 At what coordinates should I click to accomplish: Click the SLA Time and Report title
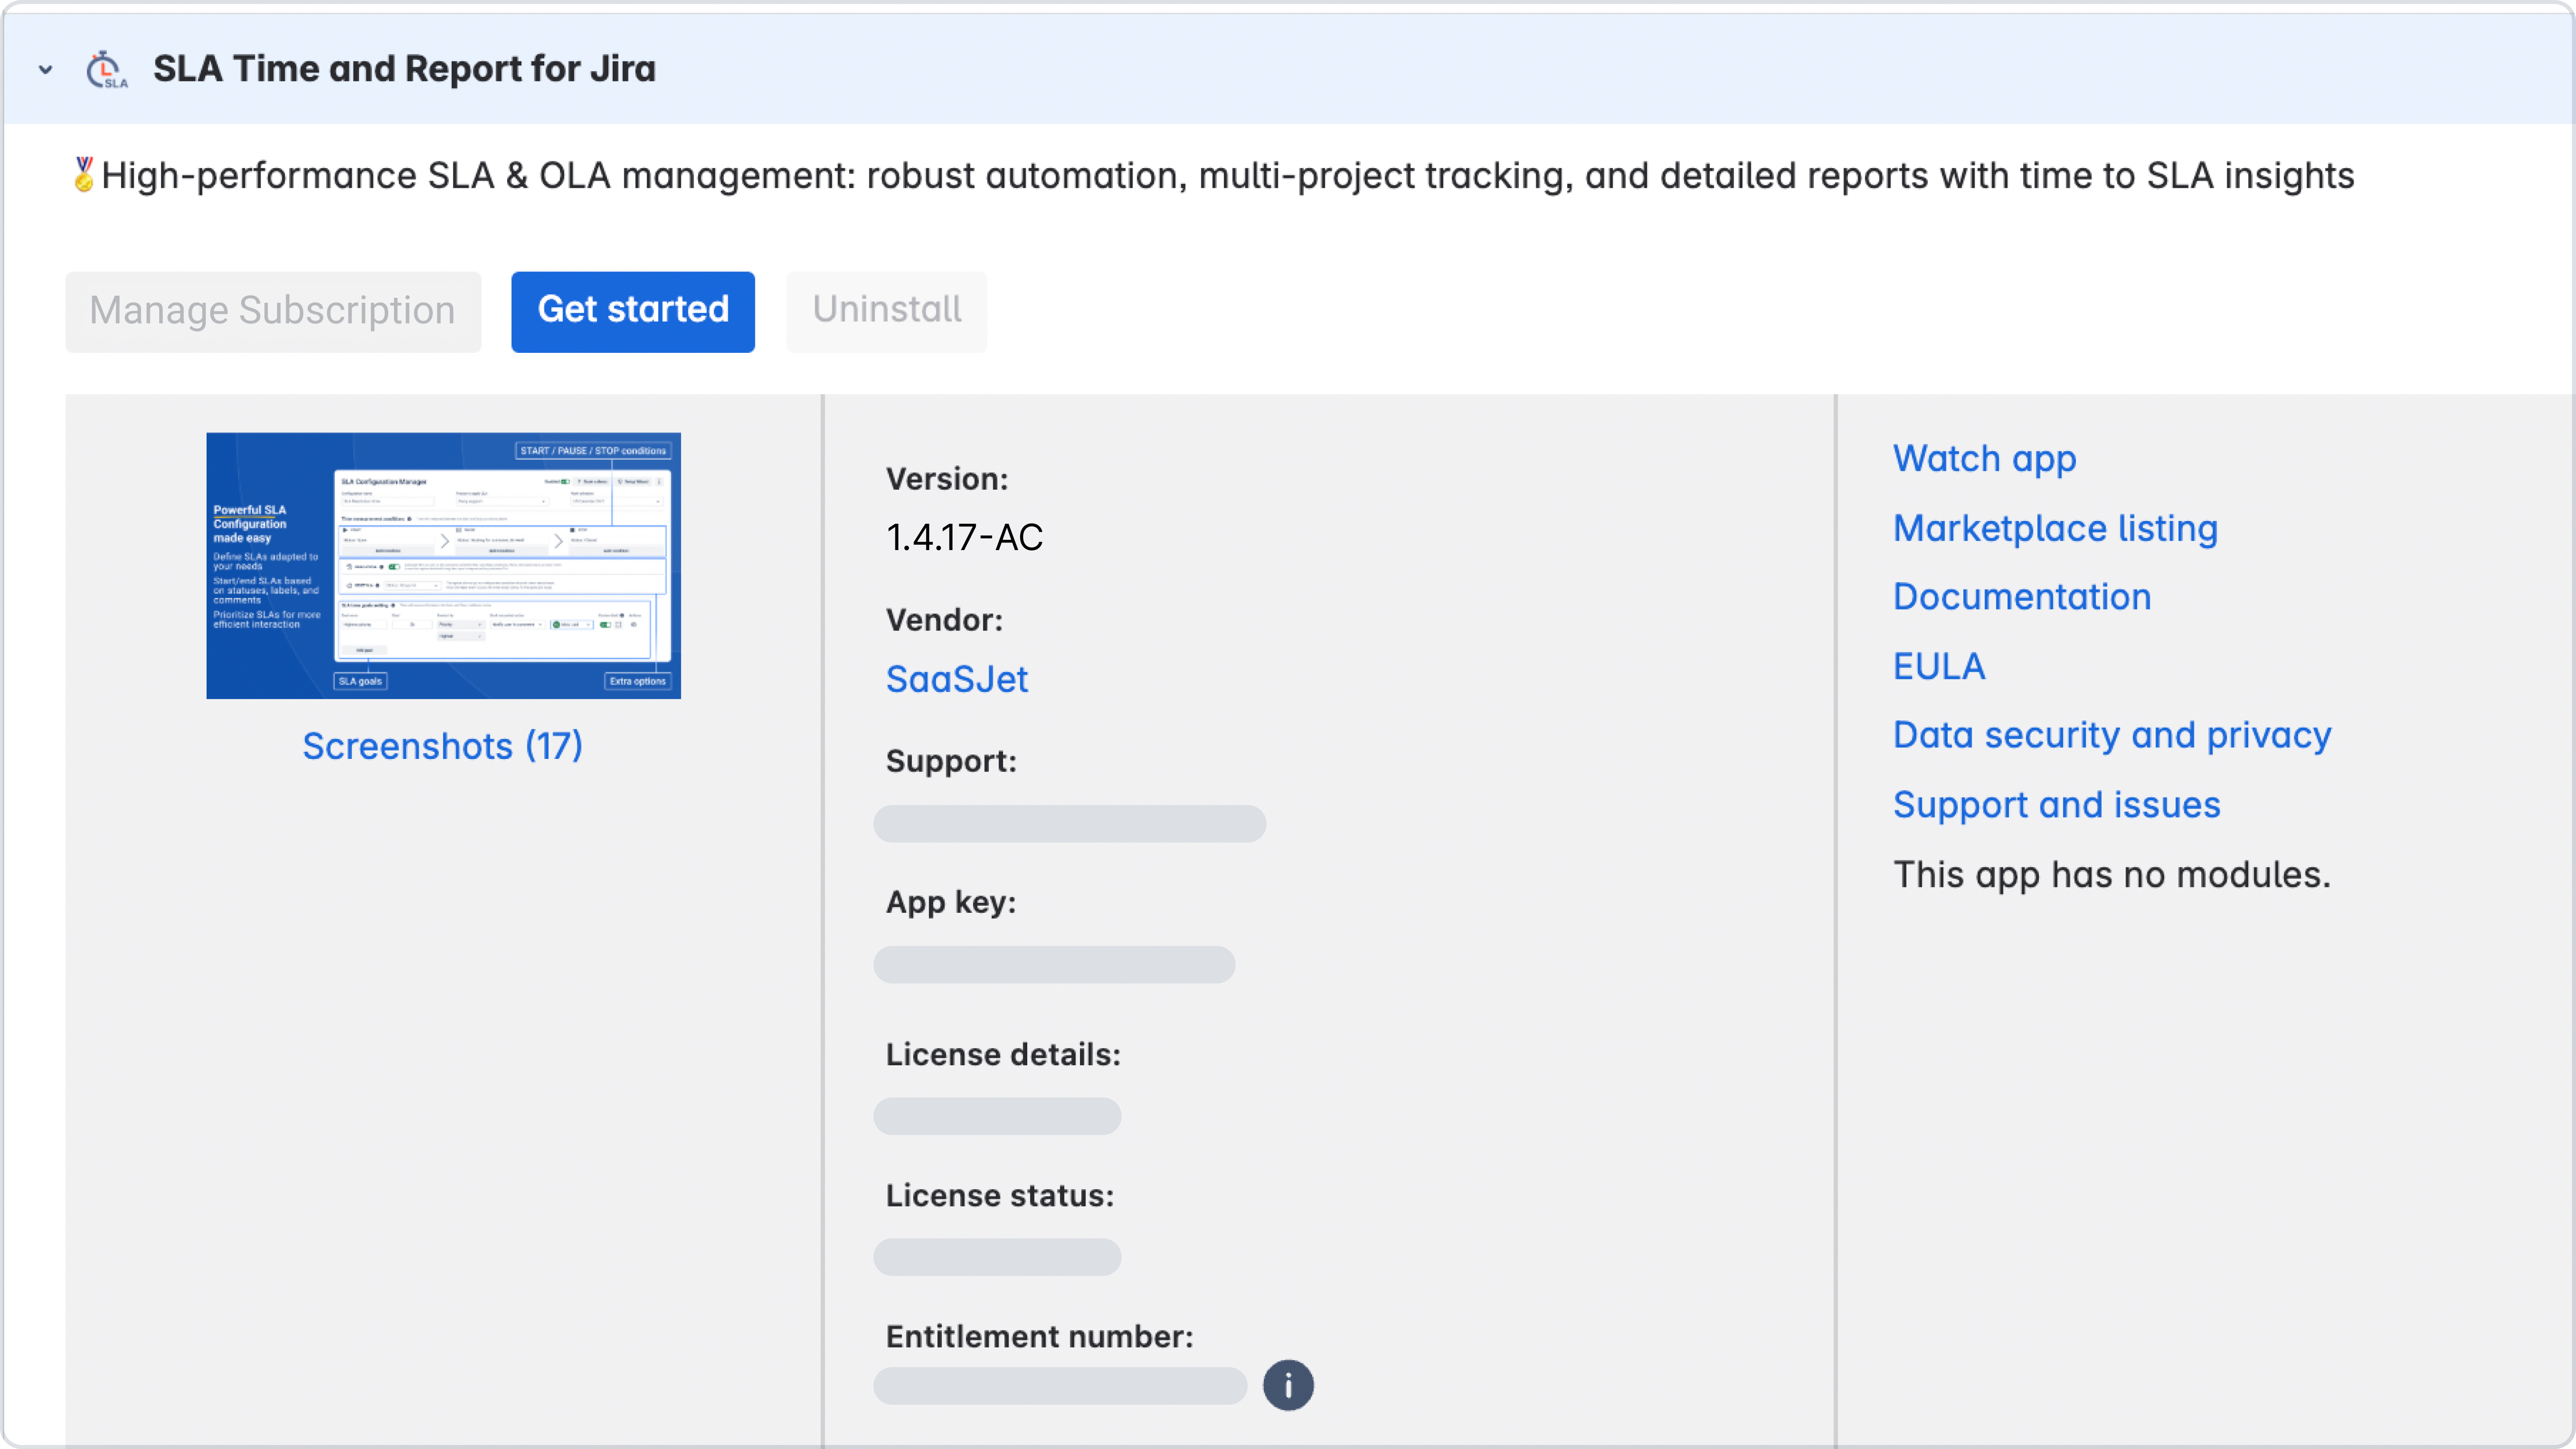404,69
